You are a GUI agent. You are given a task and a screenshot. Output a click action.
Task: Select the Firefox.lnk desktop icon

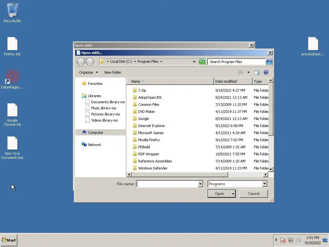coord(12,46)
